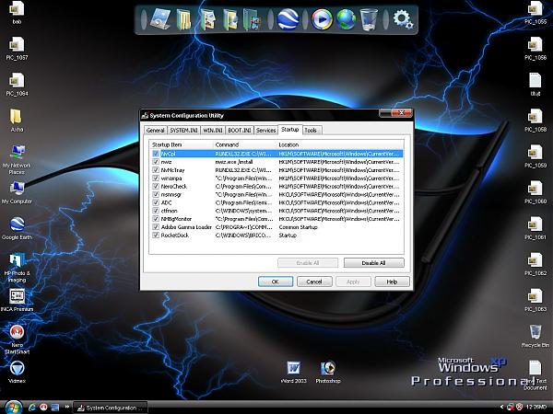Image resolution: width=553 pixels, height=414 pixels.
Task: Select the PIC_1060 desktop file
Action: click(x=535, y=192)
